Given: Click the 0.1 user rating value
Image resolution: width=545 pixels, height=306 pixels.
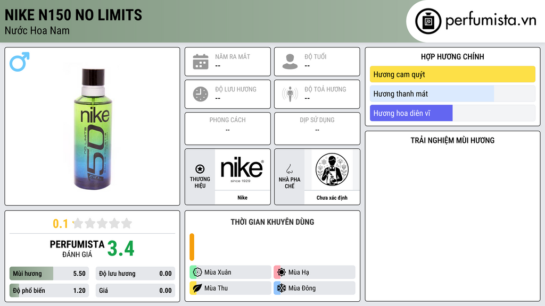Looking at the screenshot, I should point(60,224).
